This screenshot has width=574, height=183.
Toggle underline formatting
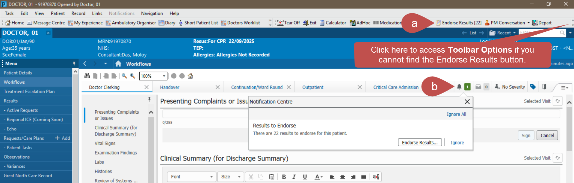tap(305, 177)
